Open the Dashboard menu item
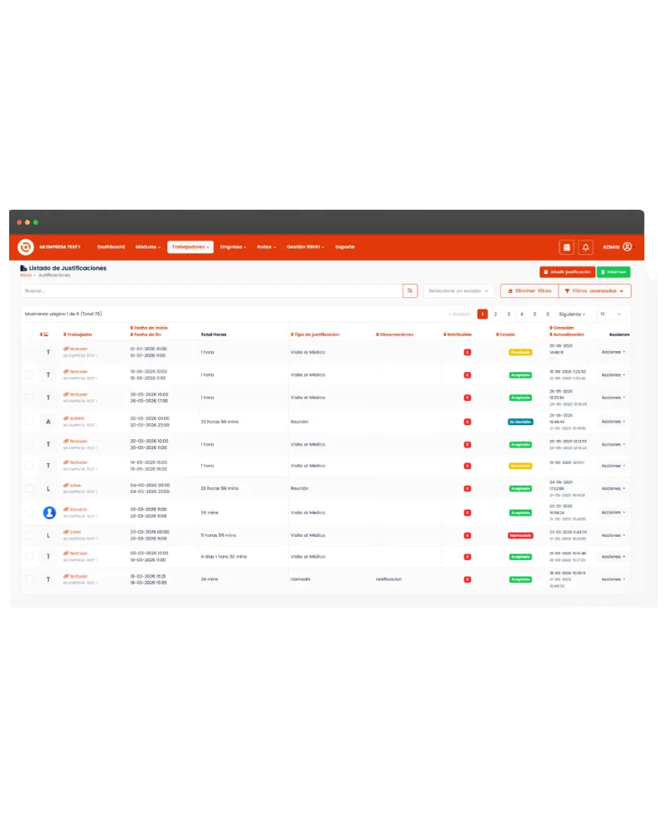The width and height of the screenshot is (667, 834). click(x=111, y=246)
